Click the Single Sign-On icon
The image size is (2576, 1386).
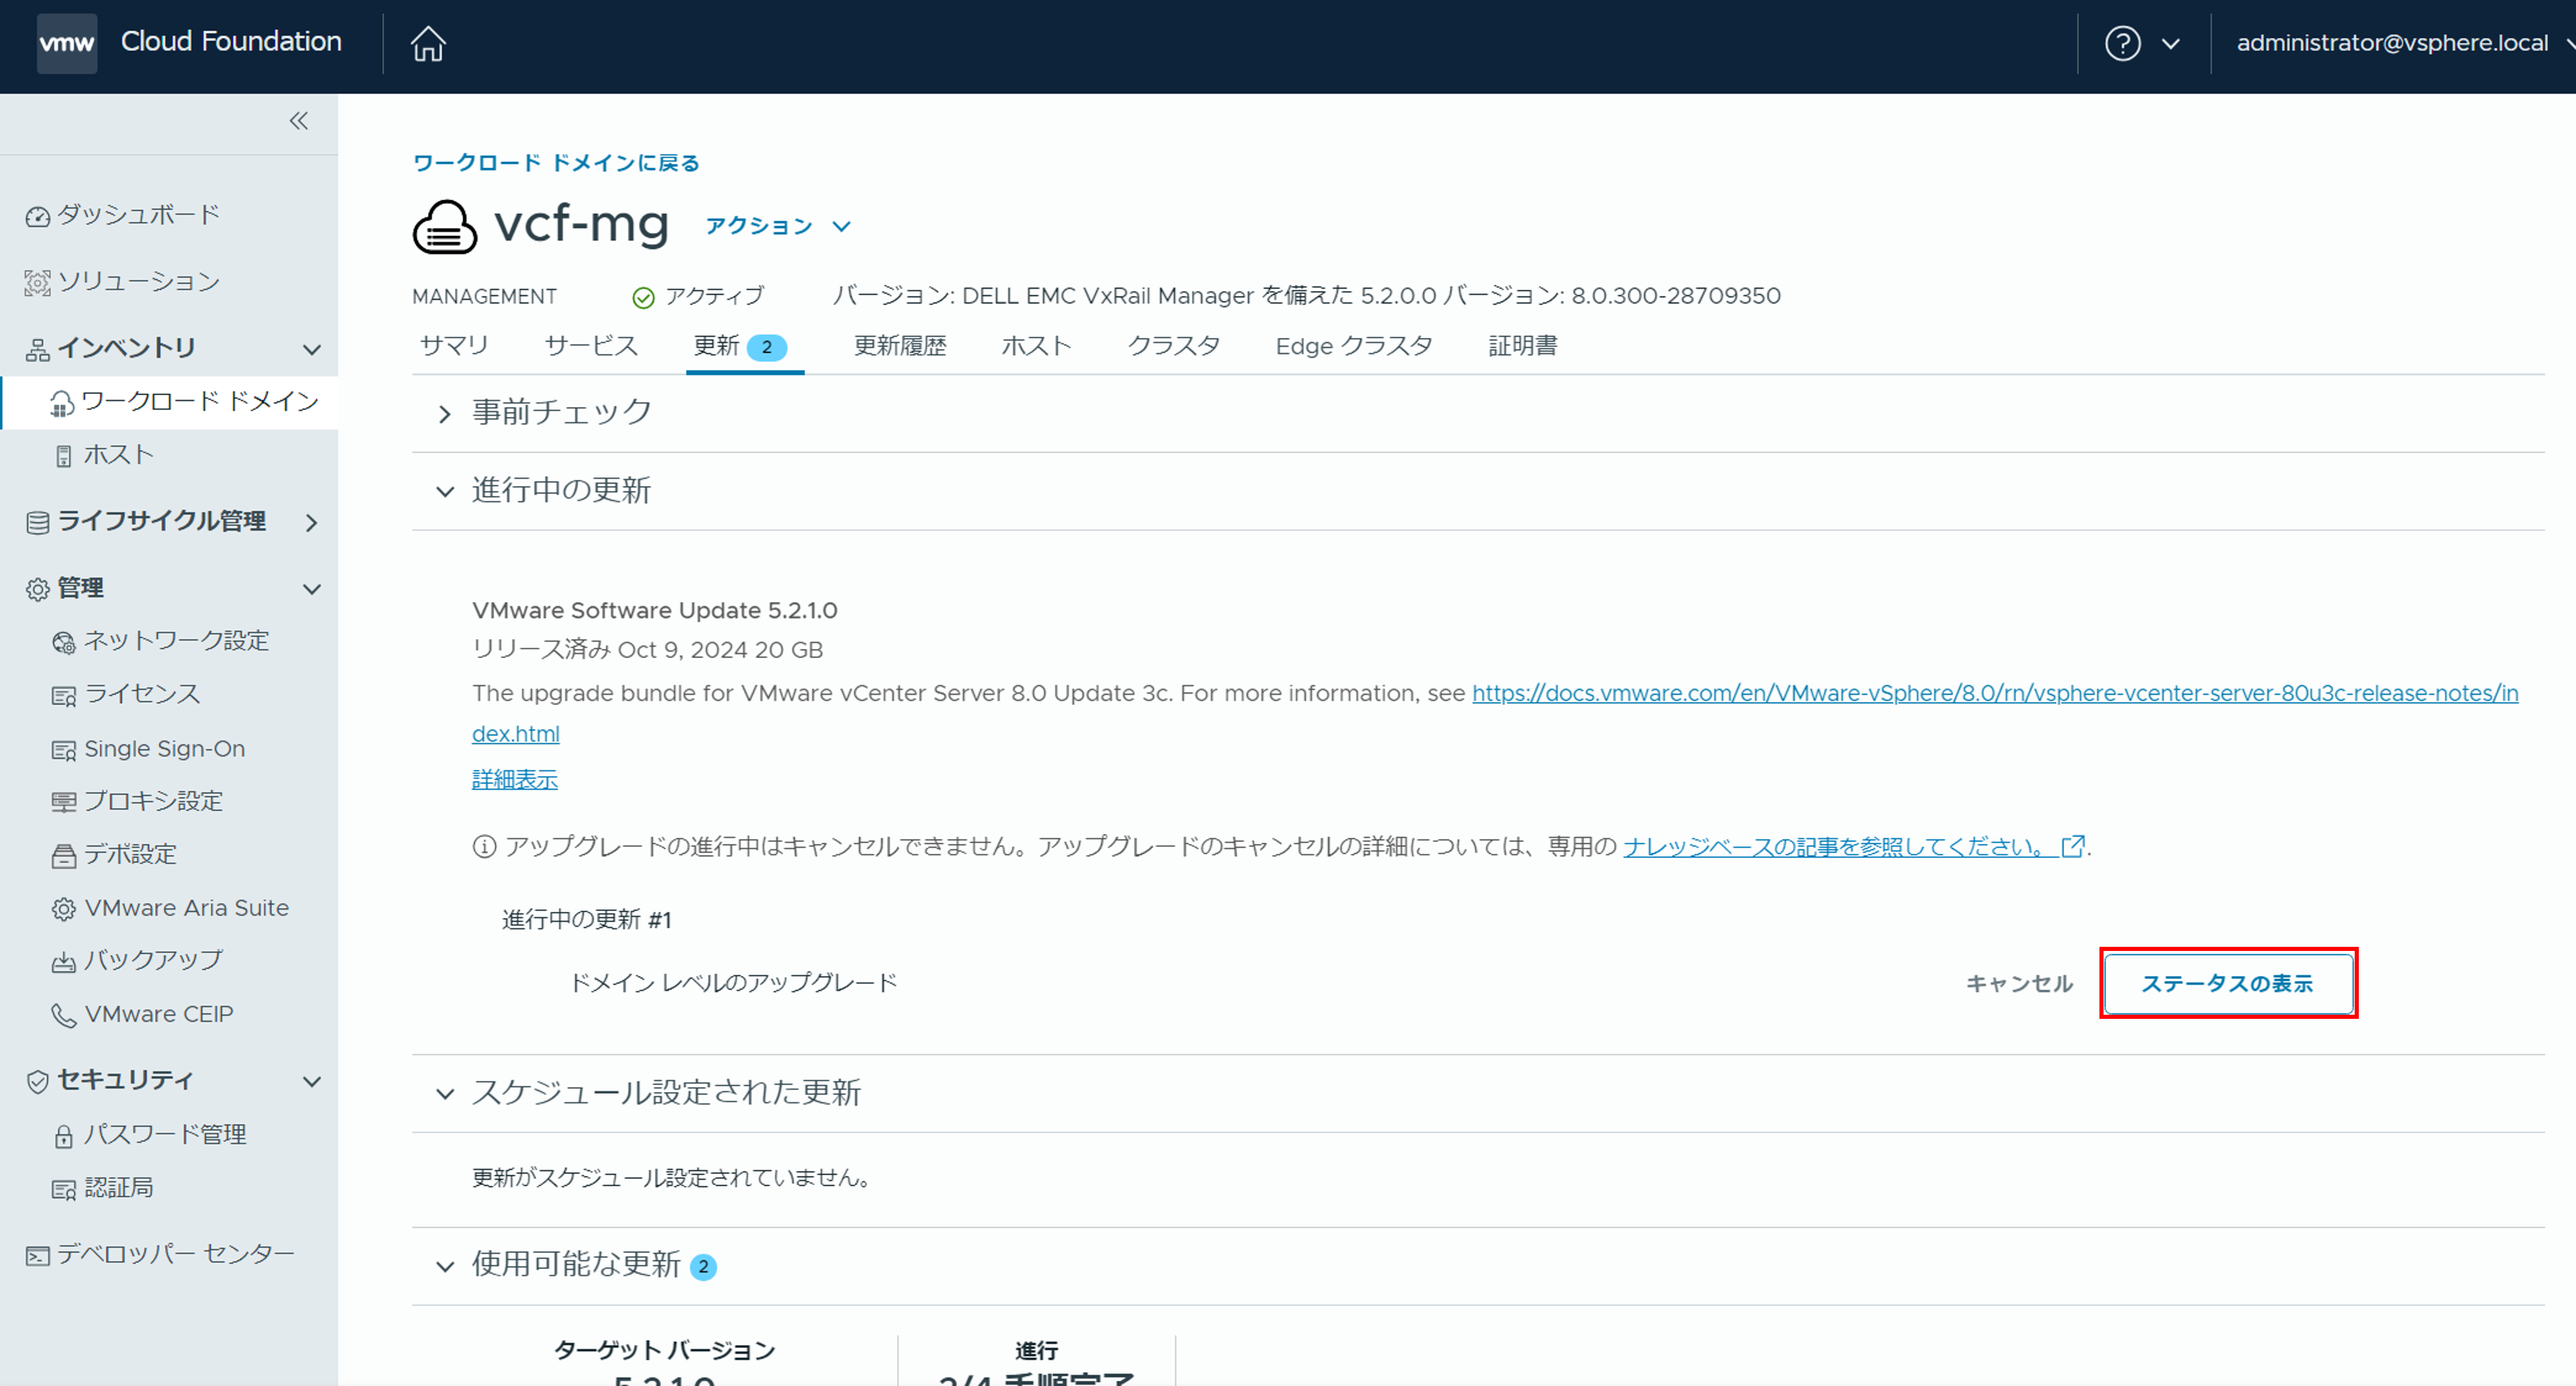pos(63,751)
